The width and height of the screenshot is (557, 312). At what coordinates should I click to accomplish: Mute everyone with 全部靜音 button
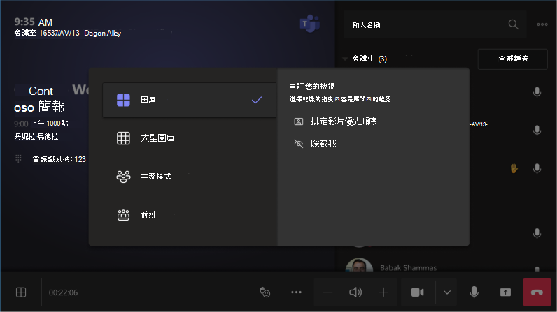click(513, 59)
